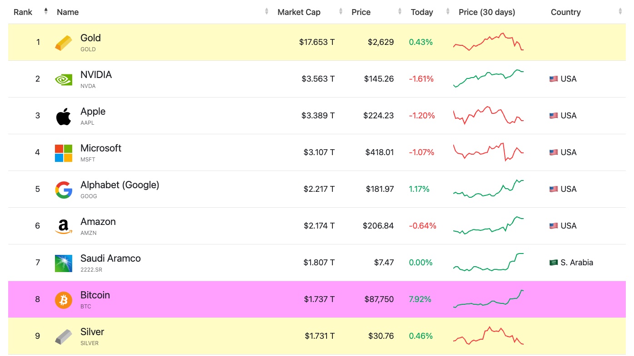The width and height of the screenshot is (634, 356).
Task: Click NVIDIA price $145.26
Action: (x=379, y=79)
